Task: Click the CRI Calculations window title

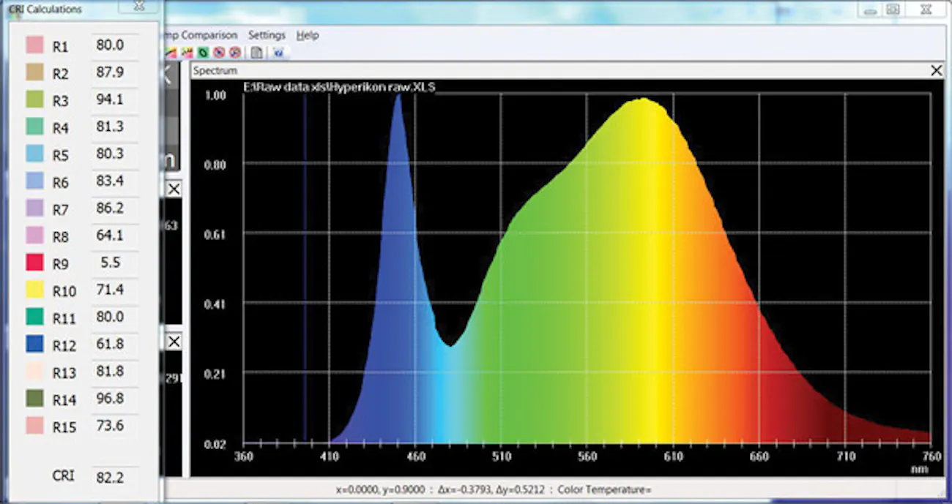Action: point(45,10)
